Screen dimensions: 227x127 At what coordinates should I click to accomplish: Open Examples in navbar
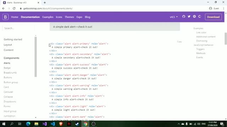[48, 17]
